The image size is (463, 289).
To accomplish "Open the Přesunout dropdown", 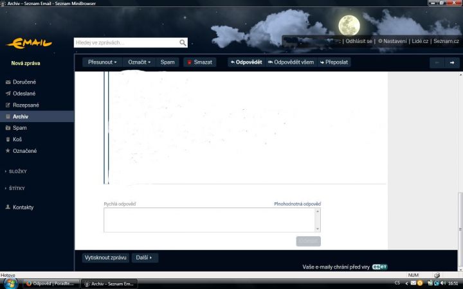I will point(102,62).
